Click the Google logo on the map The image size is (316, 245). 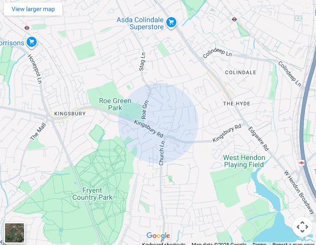[x=158, y=236]
